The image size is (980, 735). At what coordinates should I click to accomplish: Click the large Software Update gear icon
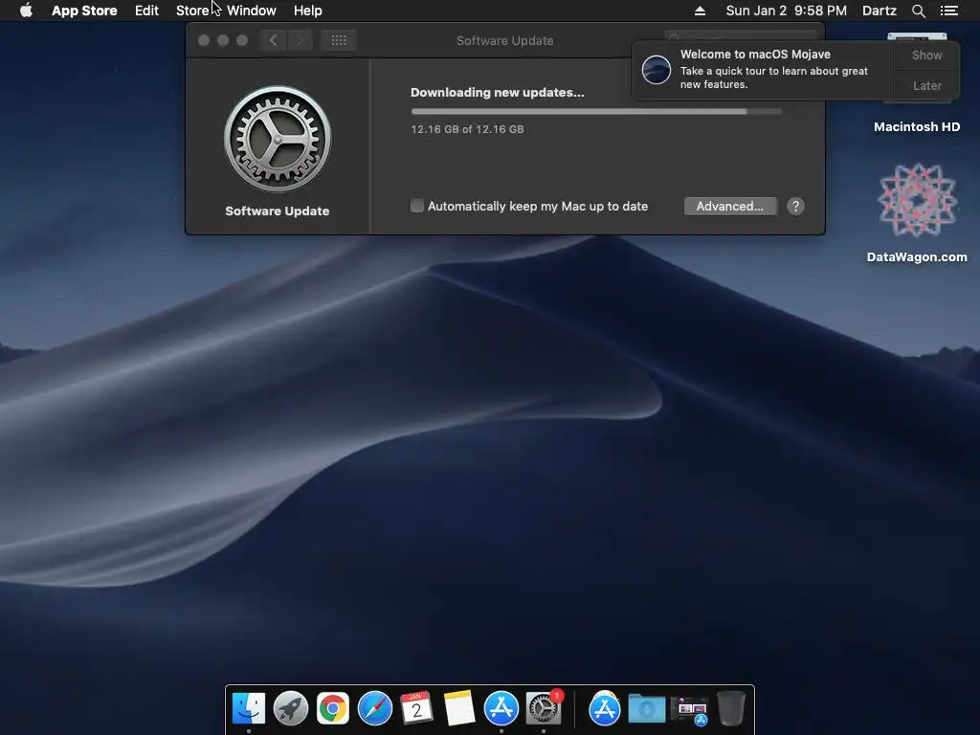click(278, 139)
